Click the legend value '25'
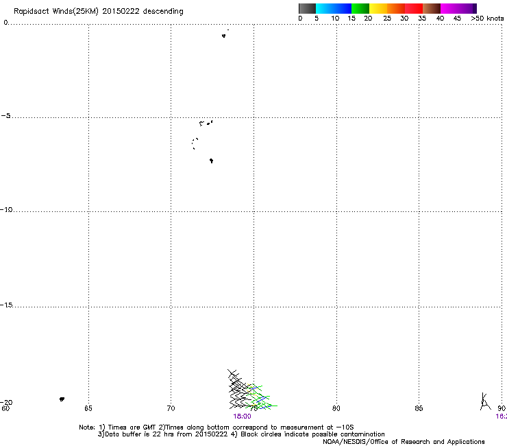Screen dimensions: 507x446 click(x=387, y=19)
